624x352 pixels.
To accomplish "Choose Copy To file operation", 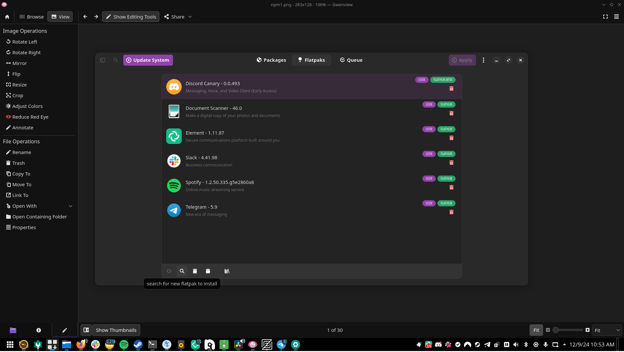I will pyautogui.click(x=18, y=174).
